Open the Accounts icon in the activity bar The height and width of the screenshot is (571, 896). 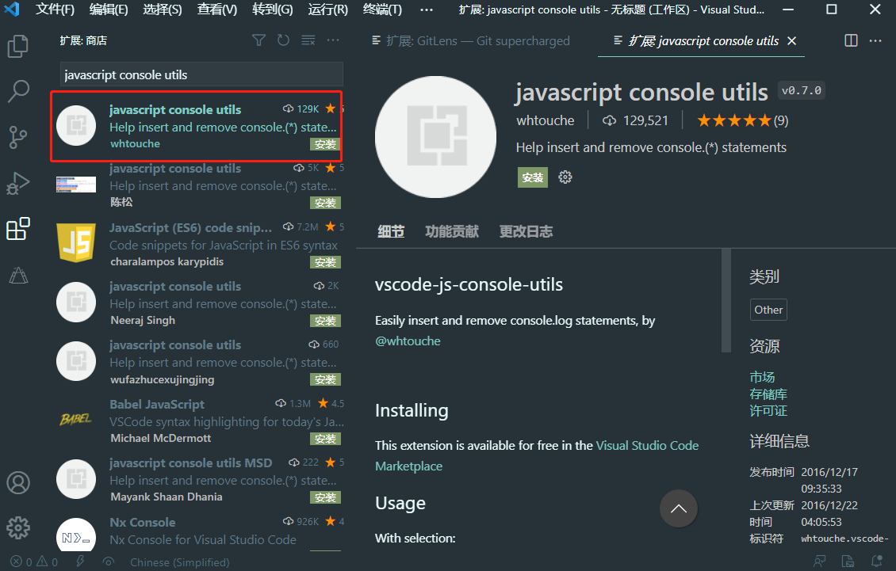point(17,482)
